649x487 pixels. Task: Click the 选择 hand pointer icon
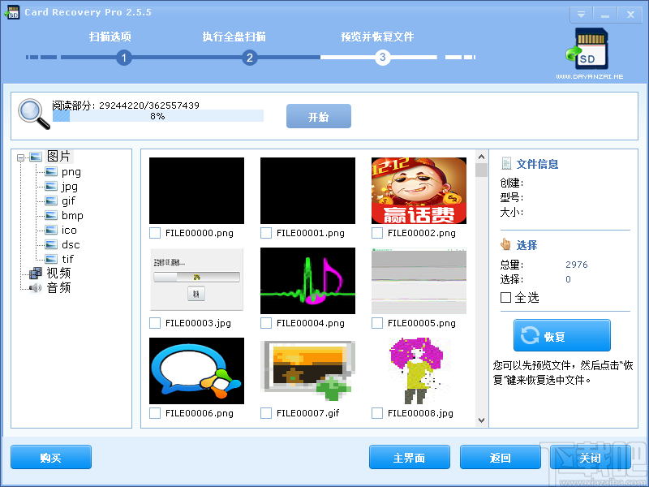pyautogui.click(x=505, y=244)
